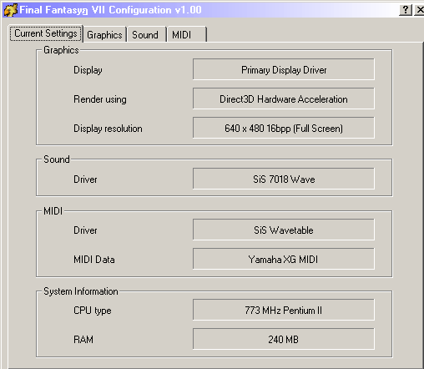The height and width of the screenshot is (369, 424).
Task: Click the Graphics group box heading
Action: click(61, 50)
